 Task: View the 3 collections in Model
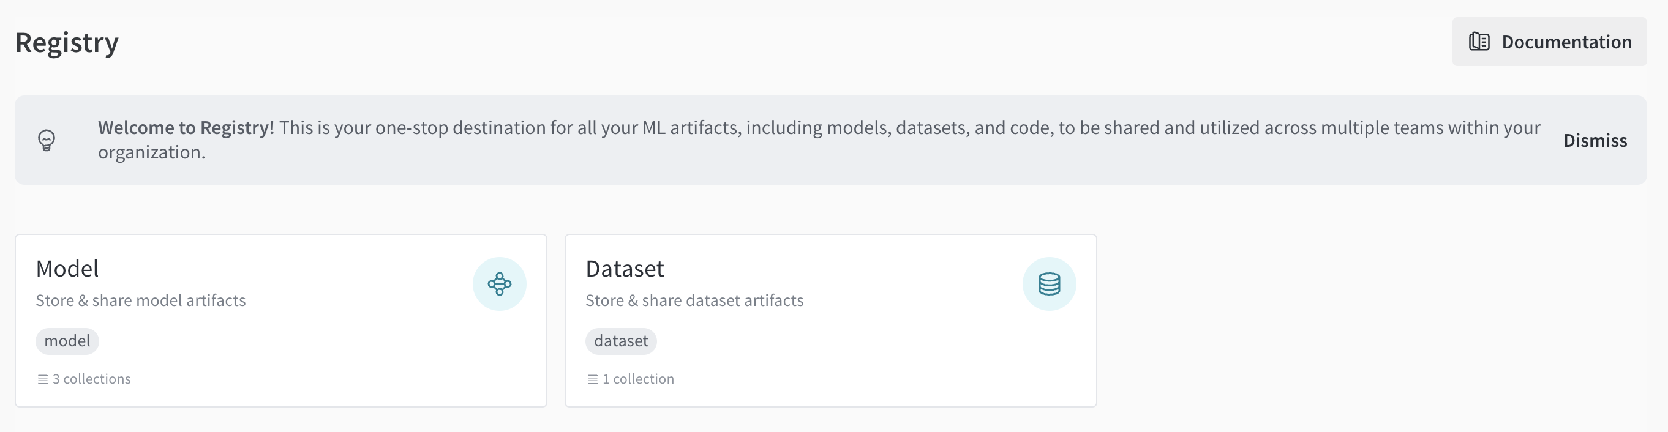(91, 379)
